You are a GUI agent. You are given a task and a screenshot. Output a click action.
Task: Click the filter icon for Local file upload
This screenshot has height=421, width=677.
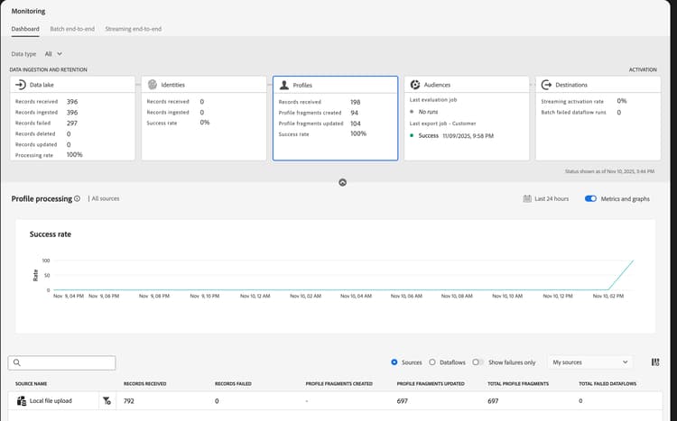[x=106, y=400]
